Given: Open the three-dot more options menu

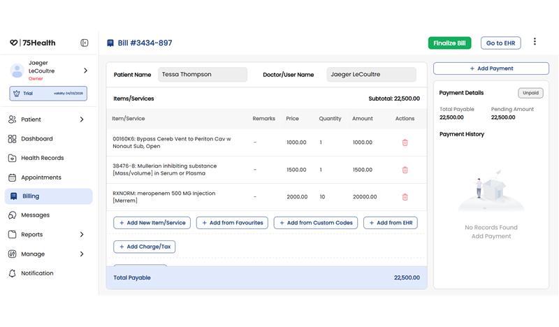Looking at the screenshot, I should (x=535, y=42).
